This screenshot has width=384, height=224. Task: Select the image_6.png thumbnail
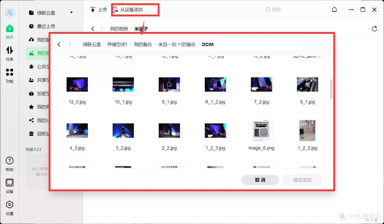261,130
